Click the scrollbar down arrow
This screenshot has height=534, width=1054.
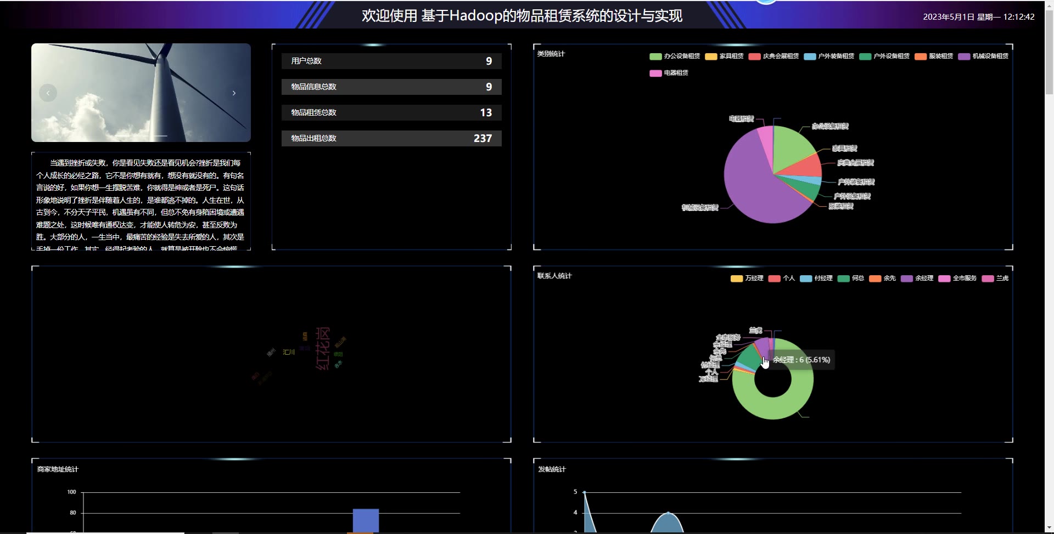click(x=1049, y=529)
